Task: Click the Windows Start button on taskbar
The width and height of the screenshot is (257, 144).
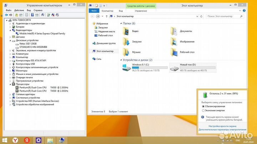Action: (5, 140)
